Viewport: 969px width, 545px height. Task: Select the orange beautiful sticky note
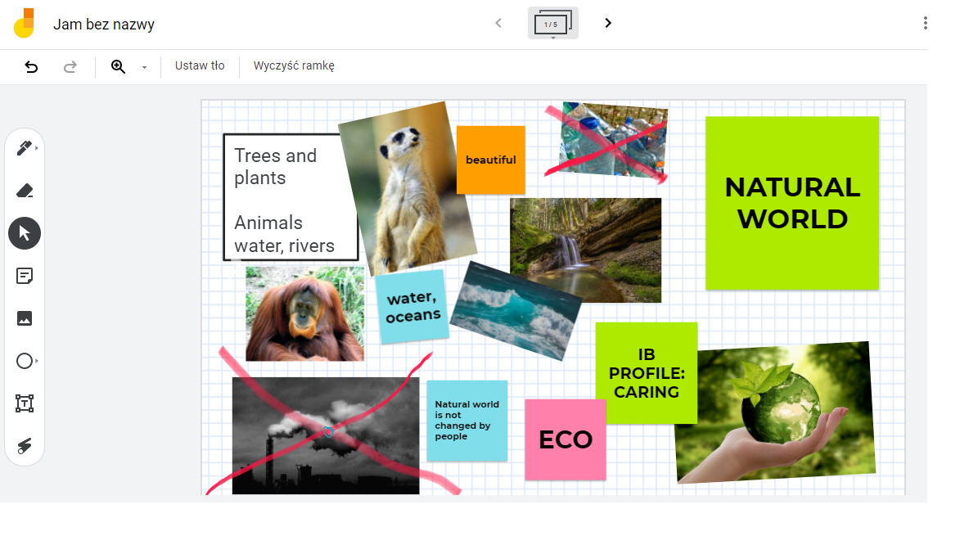pyautogui.click(x=491, y=160)
